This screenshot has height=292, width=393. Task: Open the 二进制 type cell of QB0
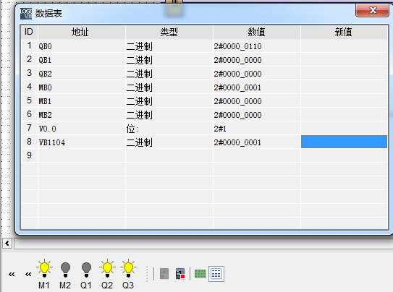pos(169,46)
